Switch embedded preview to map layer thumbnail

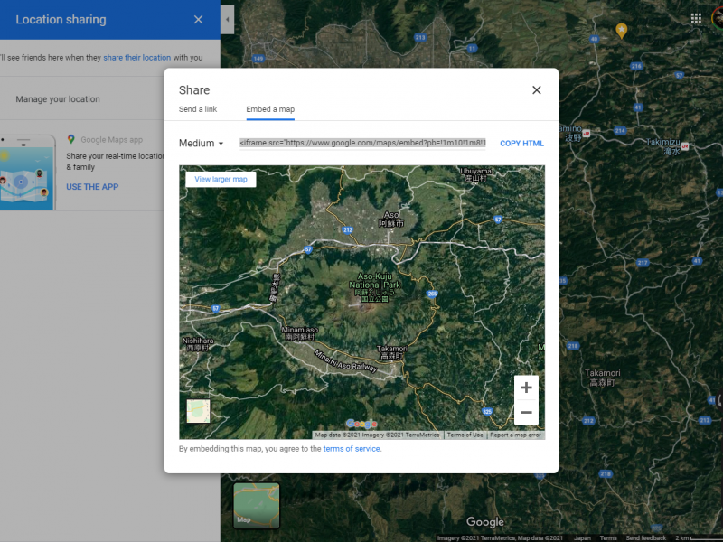tap(198, 411)
